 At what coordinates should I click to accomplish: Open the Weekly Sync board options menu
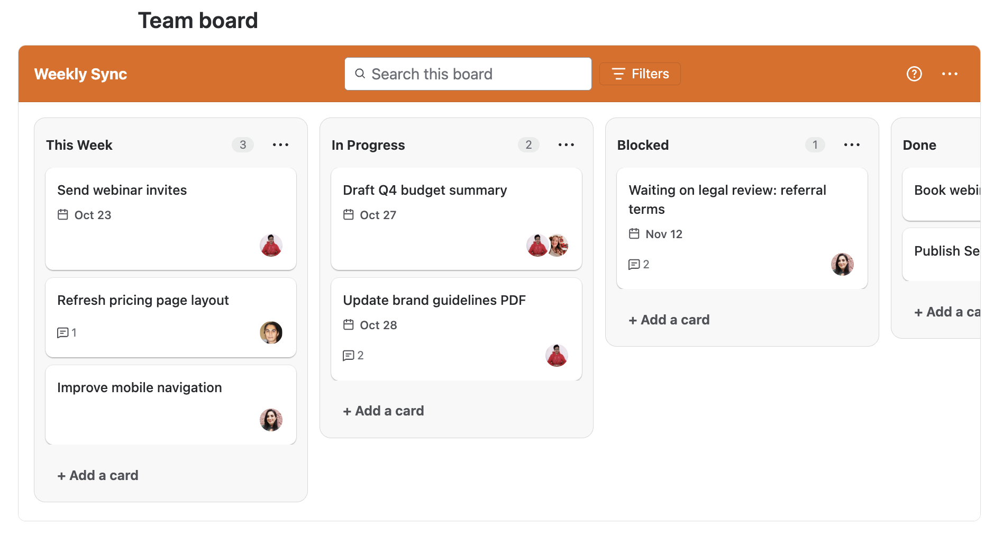click(x=950, y=74)
